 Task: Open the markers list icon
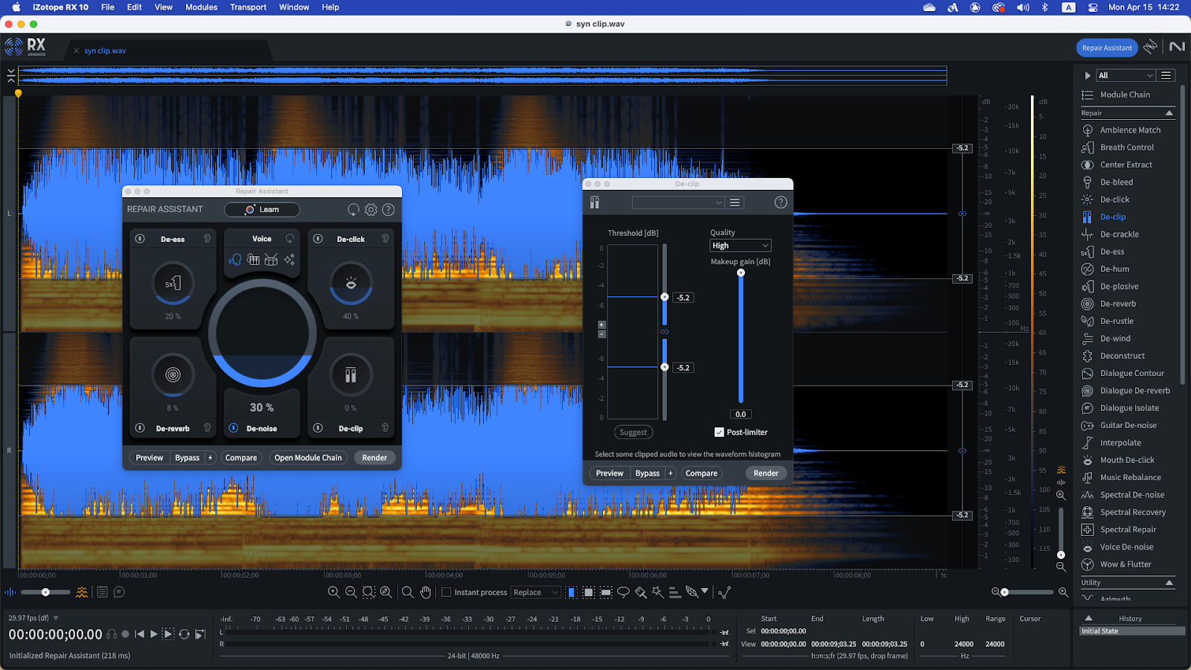coord(102,593)
